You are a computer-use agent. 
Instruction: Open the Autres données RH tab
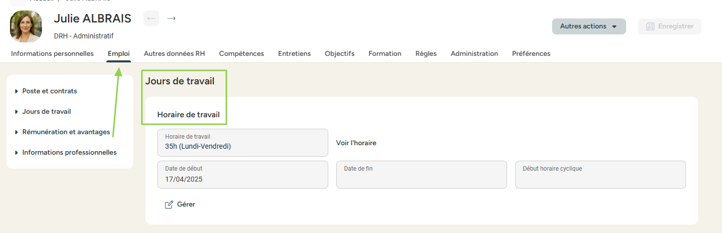click(174, 54)
